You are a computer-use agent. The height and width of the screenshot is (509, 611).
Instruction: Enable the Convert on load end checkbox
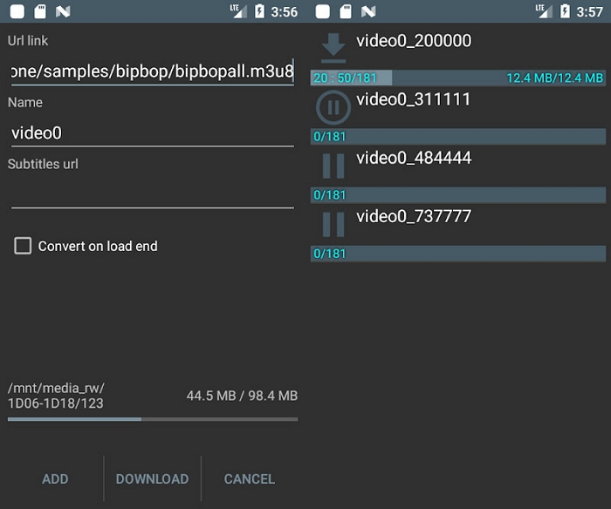coord(23,246)
